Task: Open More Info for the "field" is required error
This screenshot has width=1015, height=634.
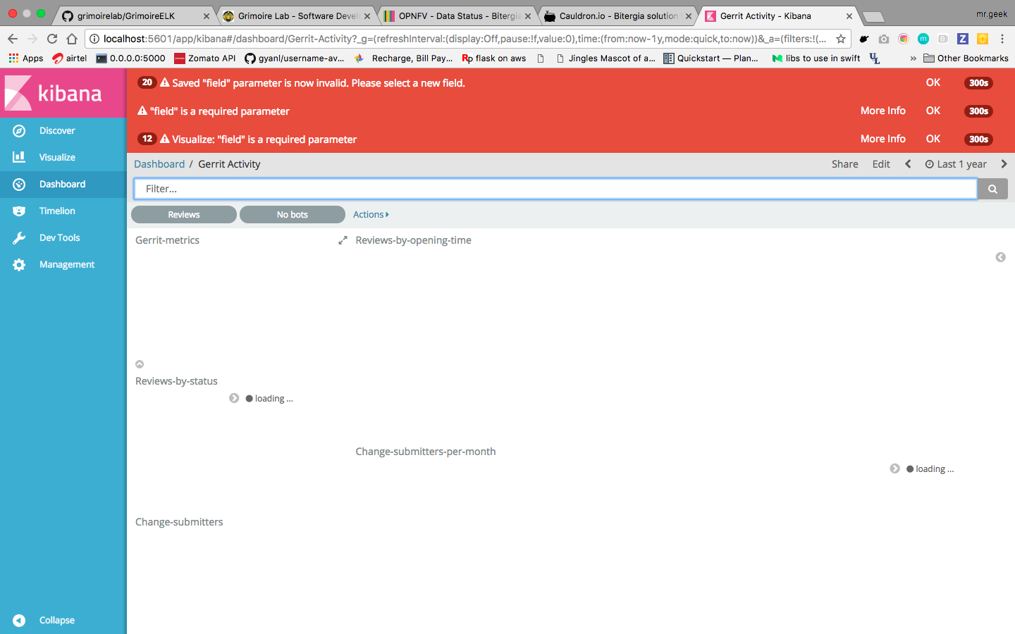Action: click(x=883, y=111)
